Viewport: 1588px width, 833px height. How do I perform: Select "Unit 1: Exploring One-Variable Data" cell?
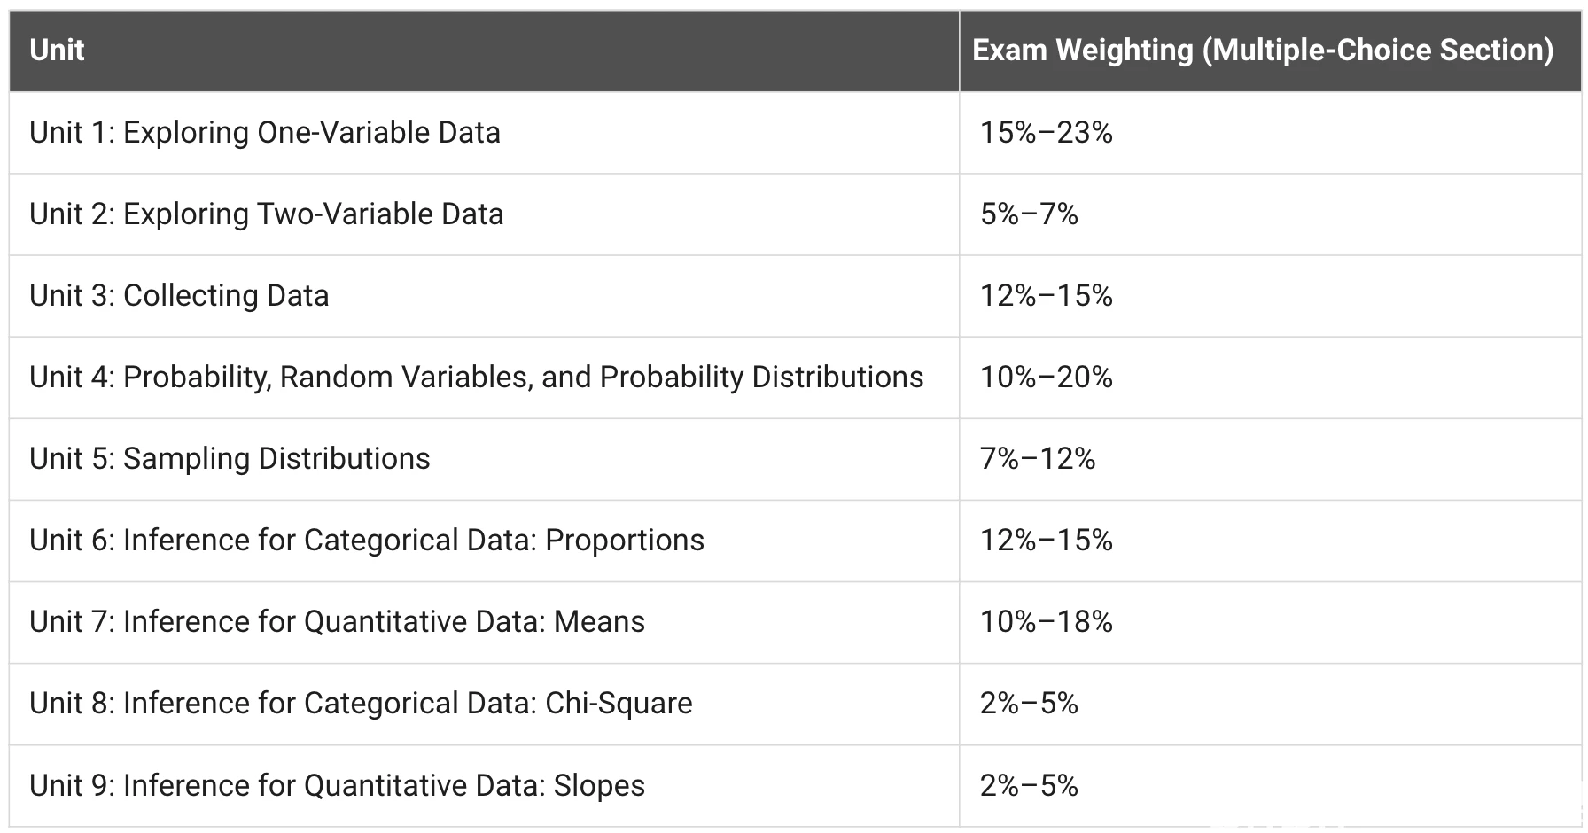(265, 133)
